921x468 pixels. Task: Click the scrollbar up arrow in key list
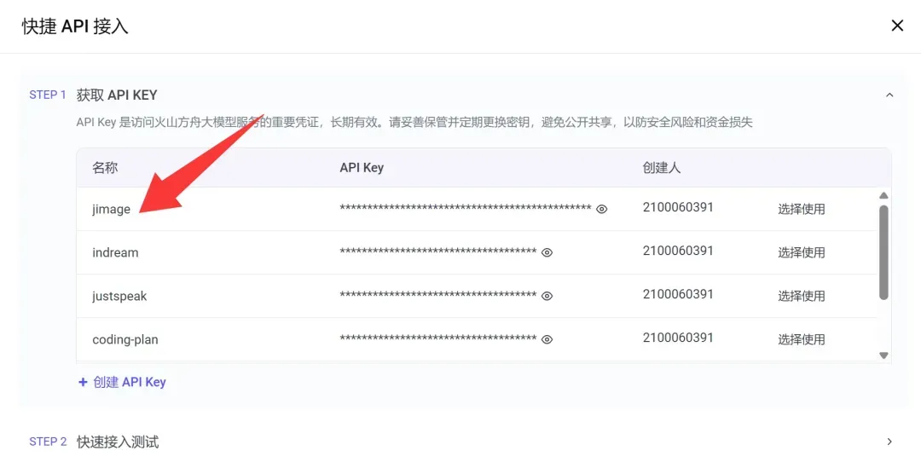[883, 195]
